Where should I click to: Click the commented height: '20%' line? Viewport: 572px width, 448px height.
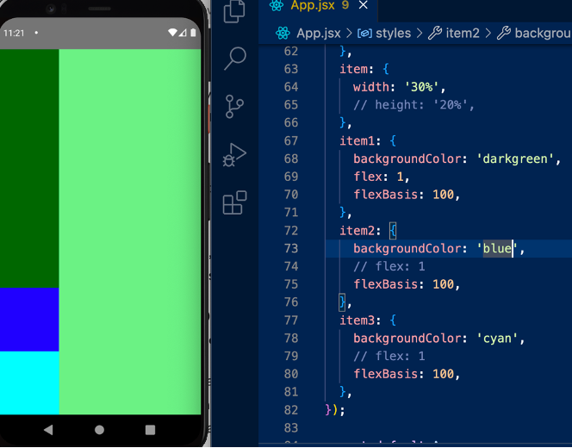(413, 105)
